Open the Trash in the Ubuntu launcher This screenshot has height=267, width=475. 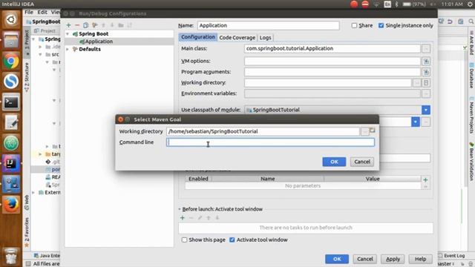(x=11, y=257)
